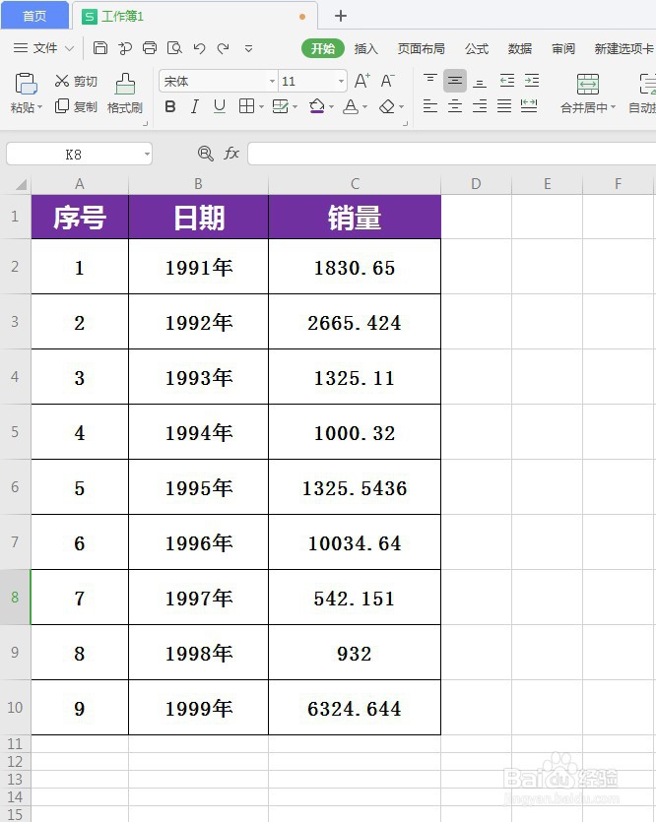Expand the 粘贴 paste options arrow
Screen dimensions: 656x822
[x=39, y=107]
